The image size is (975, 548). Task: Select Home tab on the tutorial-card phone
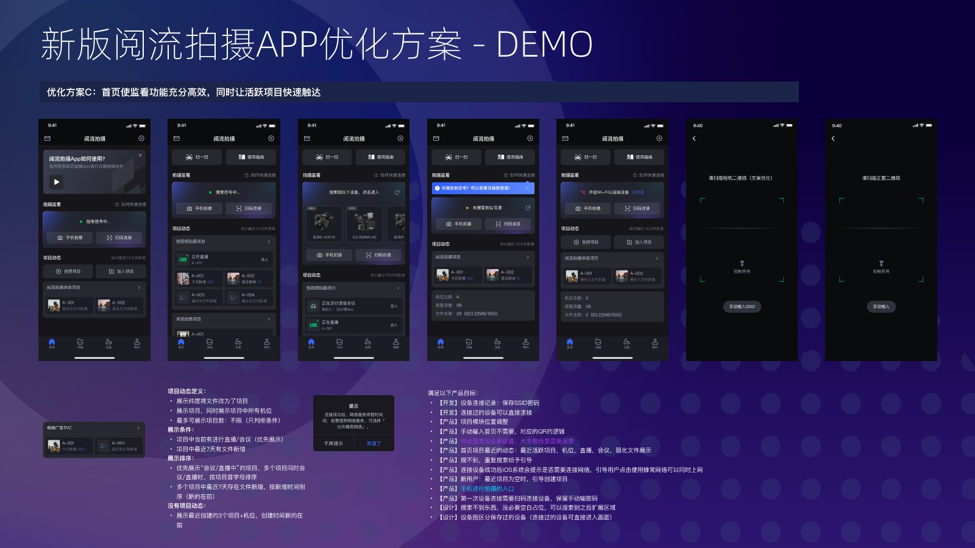point(52,343)
